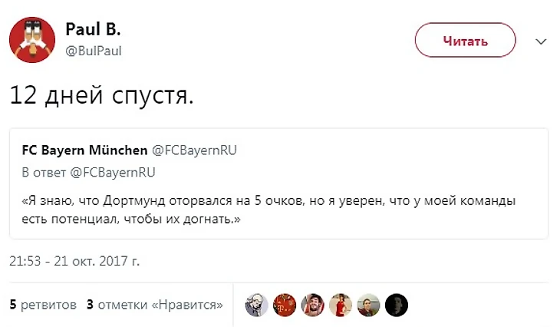Open the @FCBayernRU mention after "В ответ"

click(x=112, y=171)
